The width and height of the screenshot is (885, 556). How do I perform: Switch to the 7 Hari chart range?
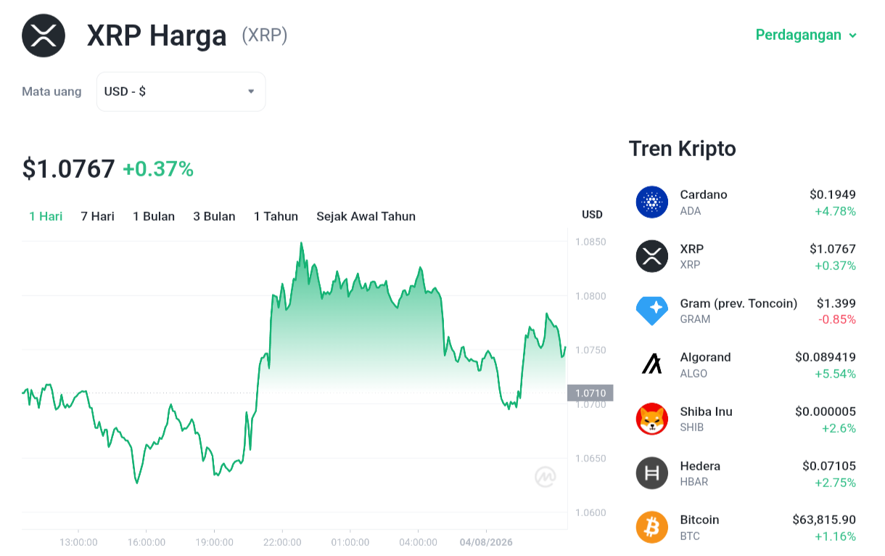tap(97, 216)
